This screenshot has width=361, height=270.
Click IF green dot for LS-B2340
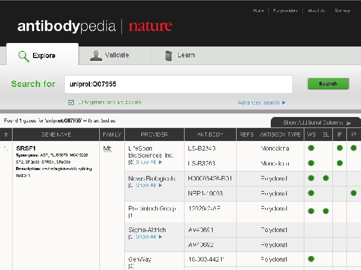coord(339,148)
